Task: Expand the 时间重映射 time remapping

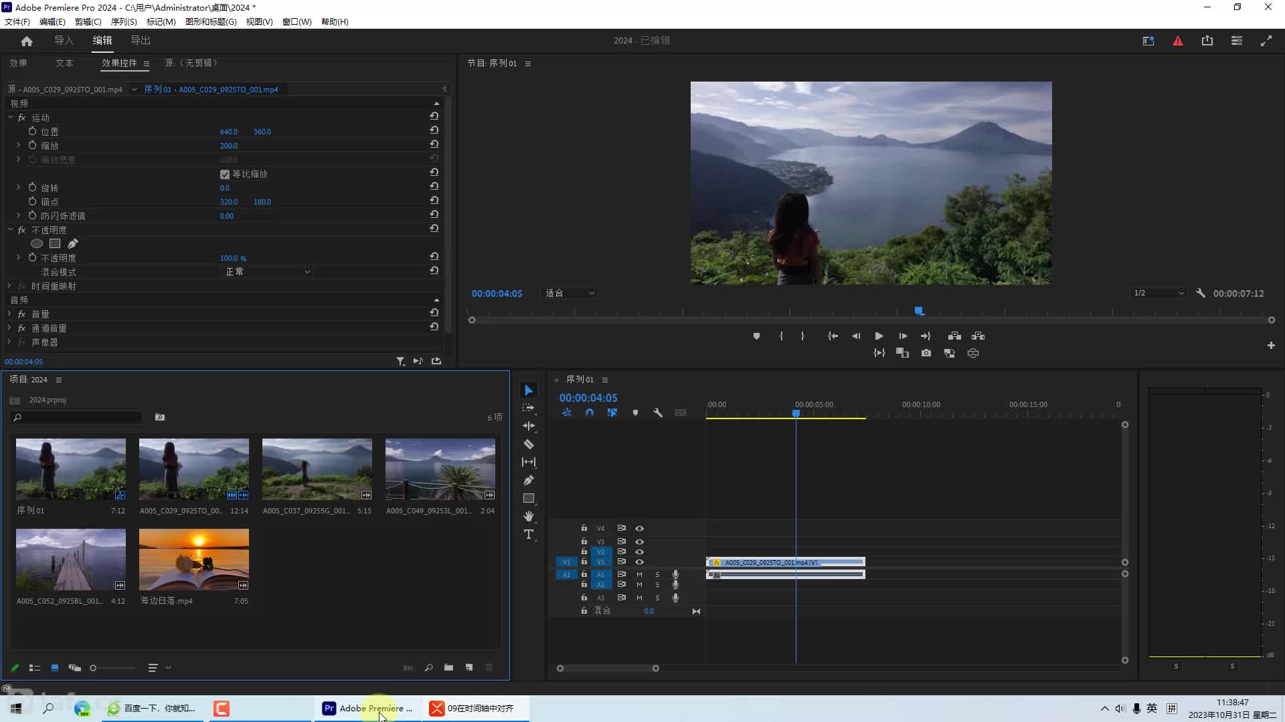Action: [9, 285]
